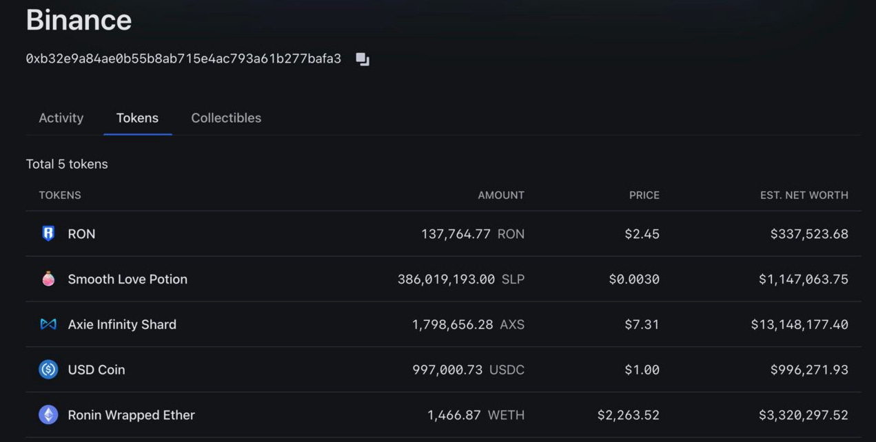Image resolution: width=876 pixels, height=442 pixels.
Task: Click the WETH price $2,263.52
Action: point(629,415)
